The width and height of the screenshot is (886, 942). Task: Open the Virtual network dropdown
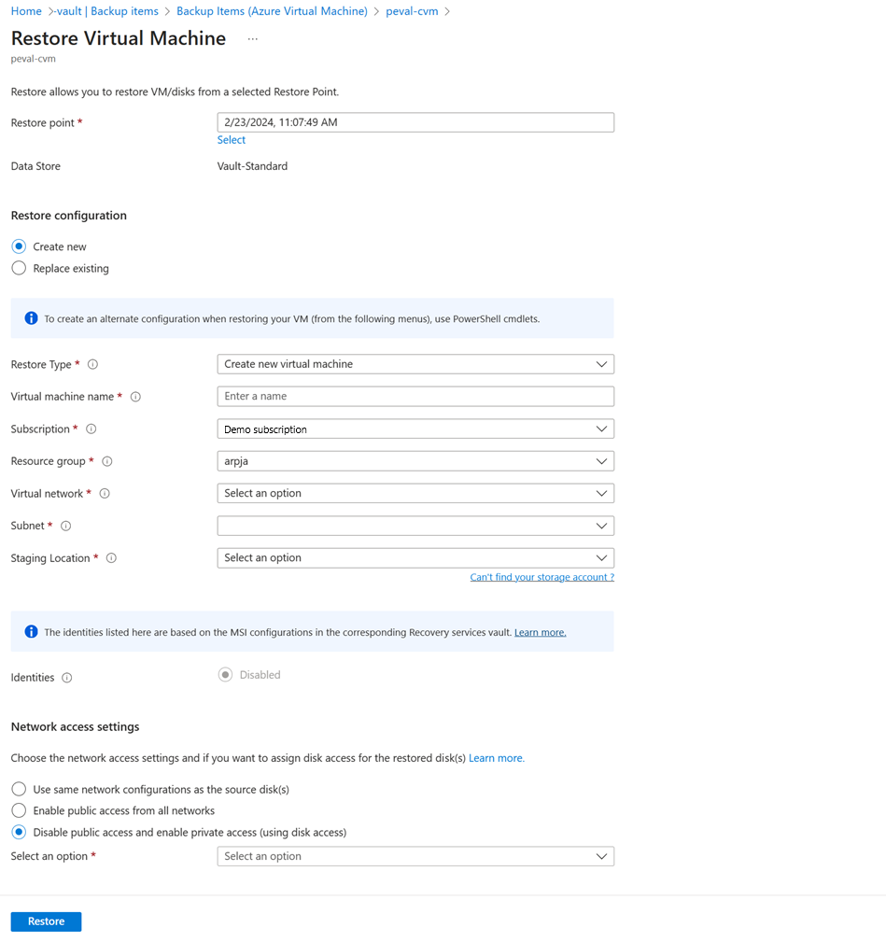click(415, 493)
